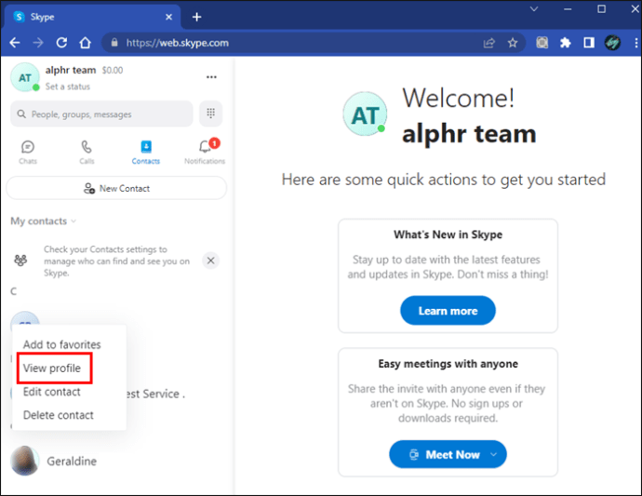The image size is (642, 496).
Task: Click the $0.00 Skype credit
Action: (x=113, y=71)
